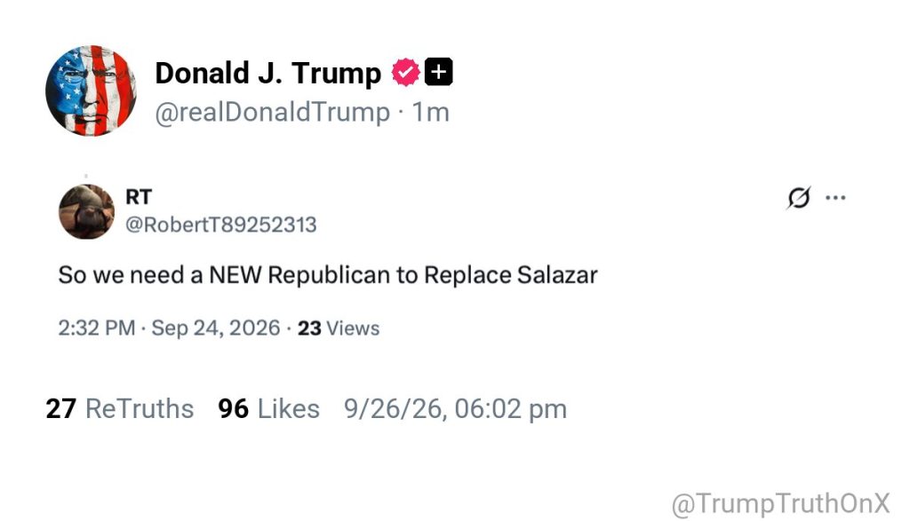
Task: Click the black plus badge icon
Action: pyautogui.click(x=439, y=72)
